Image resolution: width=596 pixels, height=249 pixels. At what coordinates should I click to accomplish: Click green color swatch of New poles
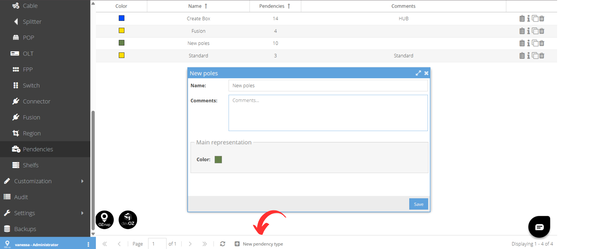tap(122, 43)
